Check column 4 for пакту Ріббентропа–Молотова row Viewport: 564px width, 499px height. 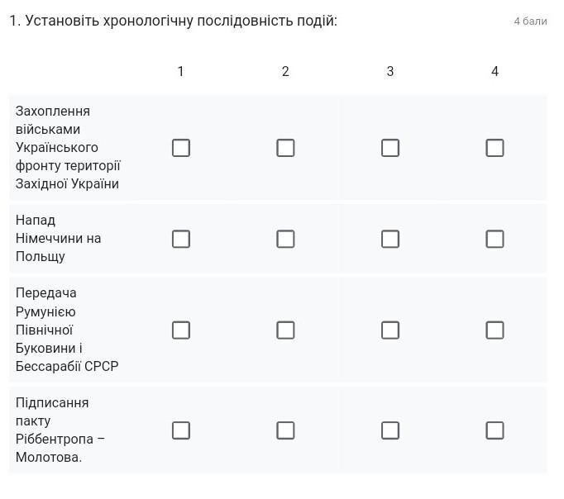[x=495, y=430]
